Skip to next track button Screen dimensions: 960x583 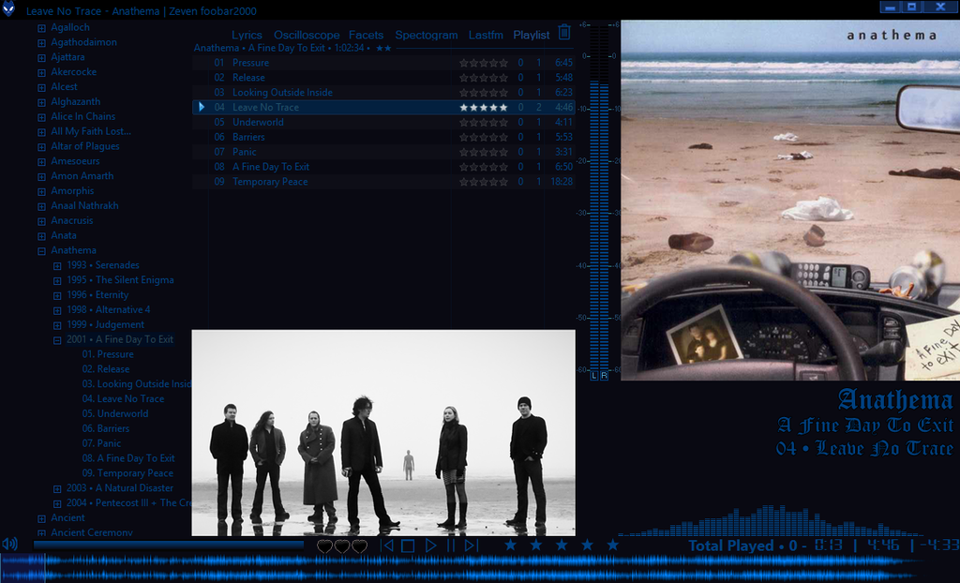point(471,545)
